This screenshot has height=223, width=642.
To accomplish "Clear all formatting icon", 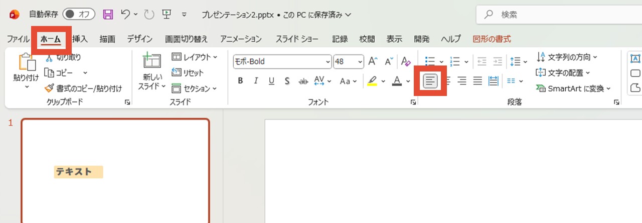I will tap(406, 61).
